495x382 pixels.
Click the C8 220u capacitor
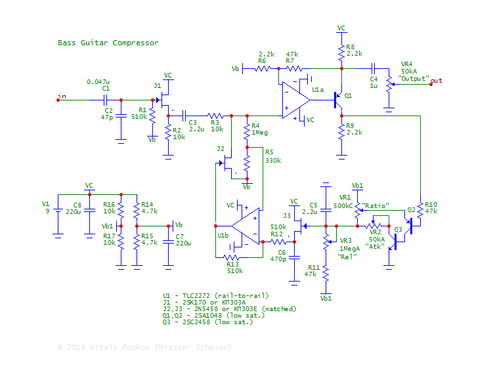pos(89,215)
